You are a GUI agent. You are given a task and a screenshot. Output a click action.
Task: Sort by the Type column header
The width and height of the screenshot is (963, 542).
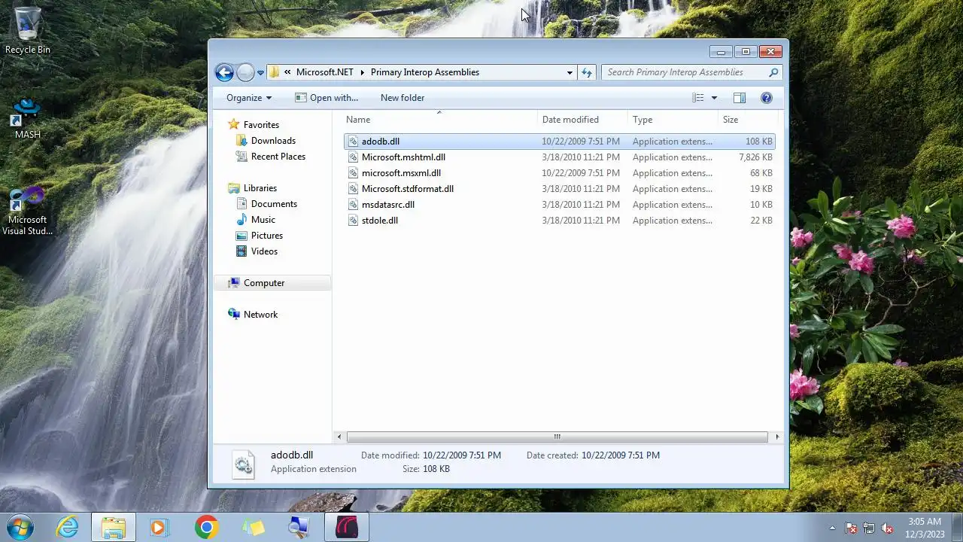click(x=673, y=120)
